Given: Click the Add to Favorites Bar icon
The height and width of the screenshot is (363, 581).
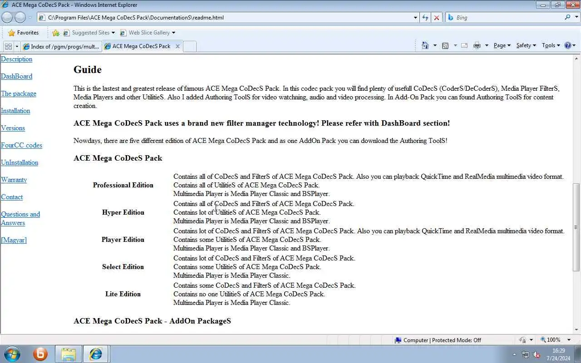Looking at the screenshot, I should click(x=56, y=33).
